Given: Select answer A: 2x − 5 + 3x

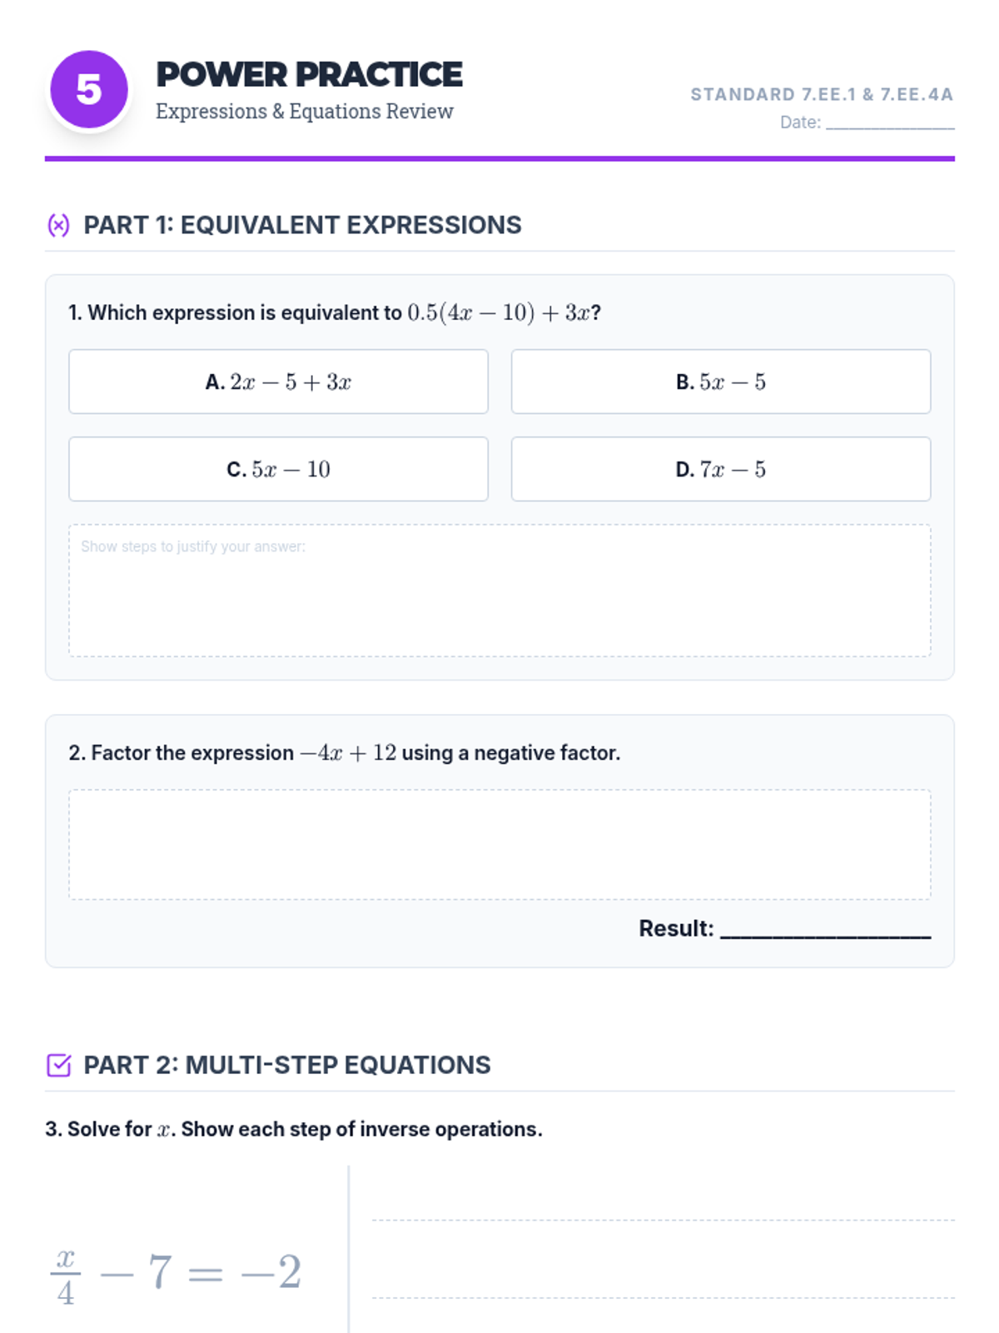Looking at the screenshot, I should click(278, 382).
